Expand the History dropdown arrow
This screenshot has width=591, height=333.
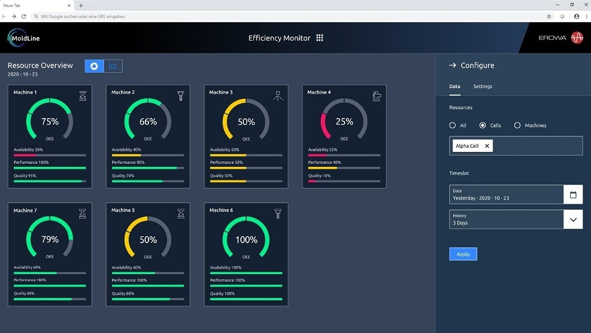(573, 219)
